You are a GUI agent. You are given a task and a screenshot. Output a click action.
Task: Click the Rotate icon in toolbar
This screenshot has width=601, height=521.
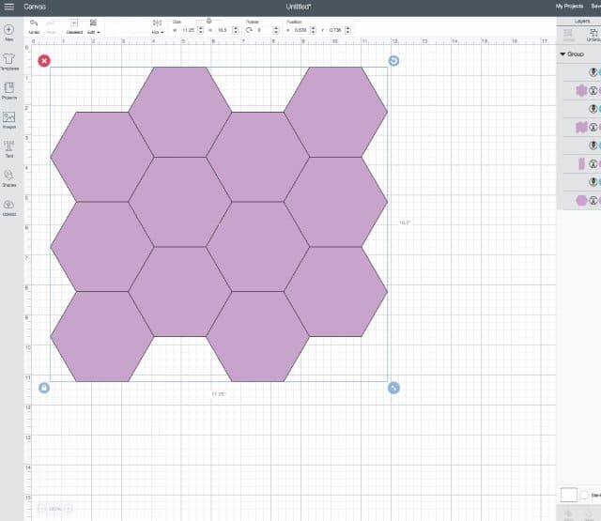249,30
